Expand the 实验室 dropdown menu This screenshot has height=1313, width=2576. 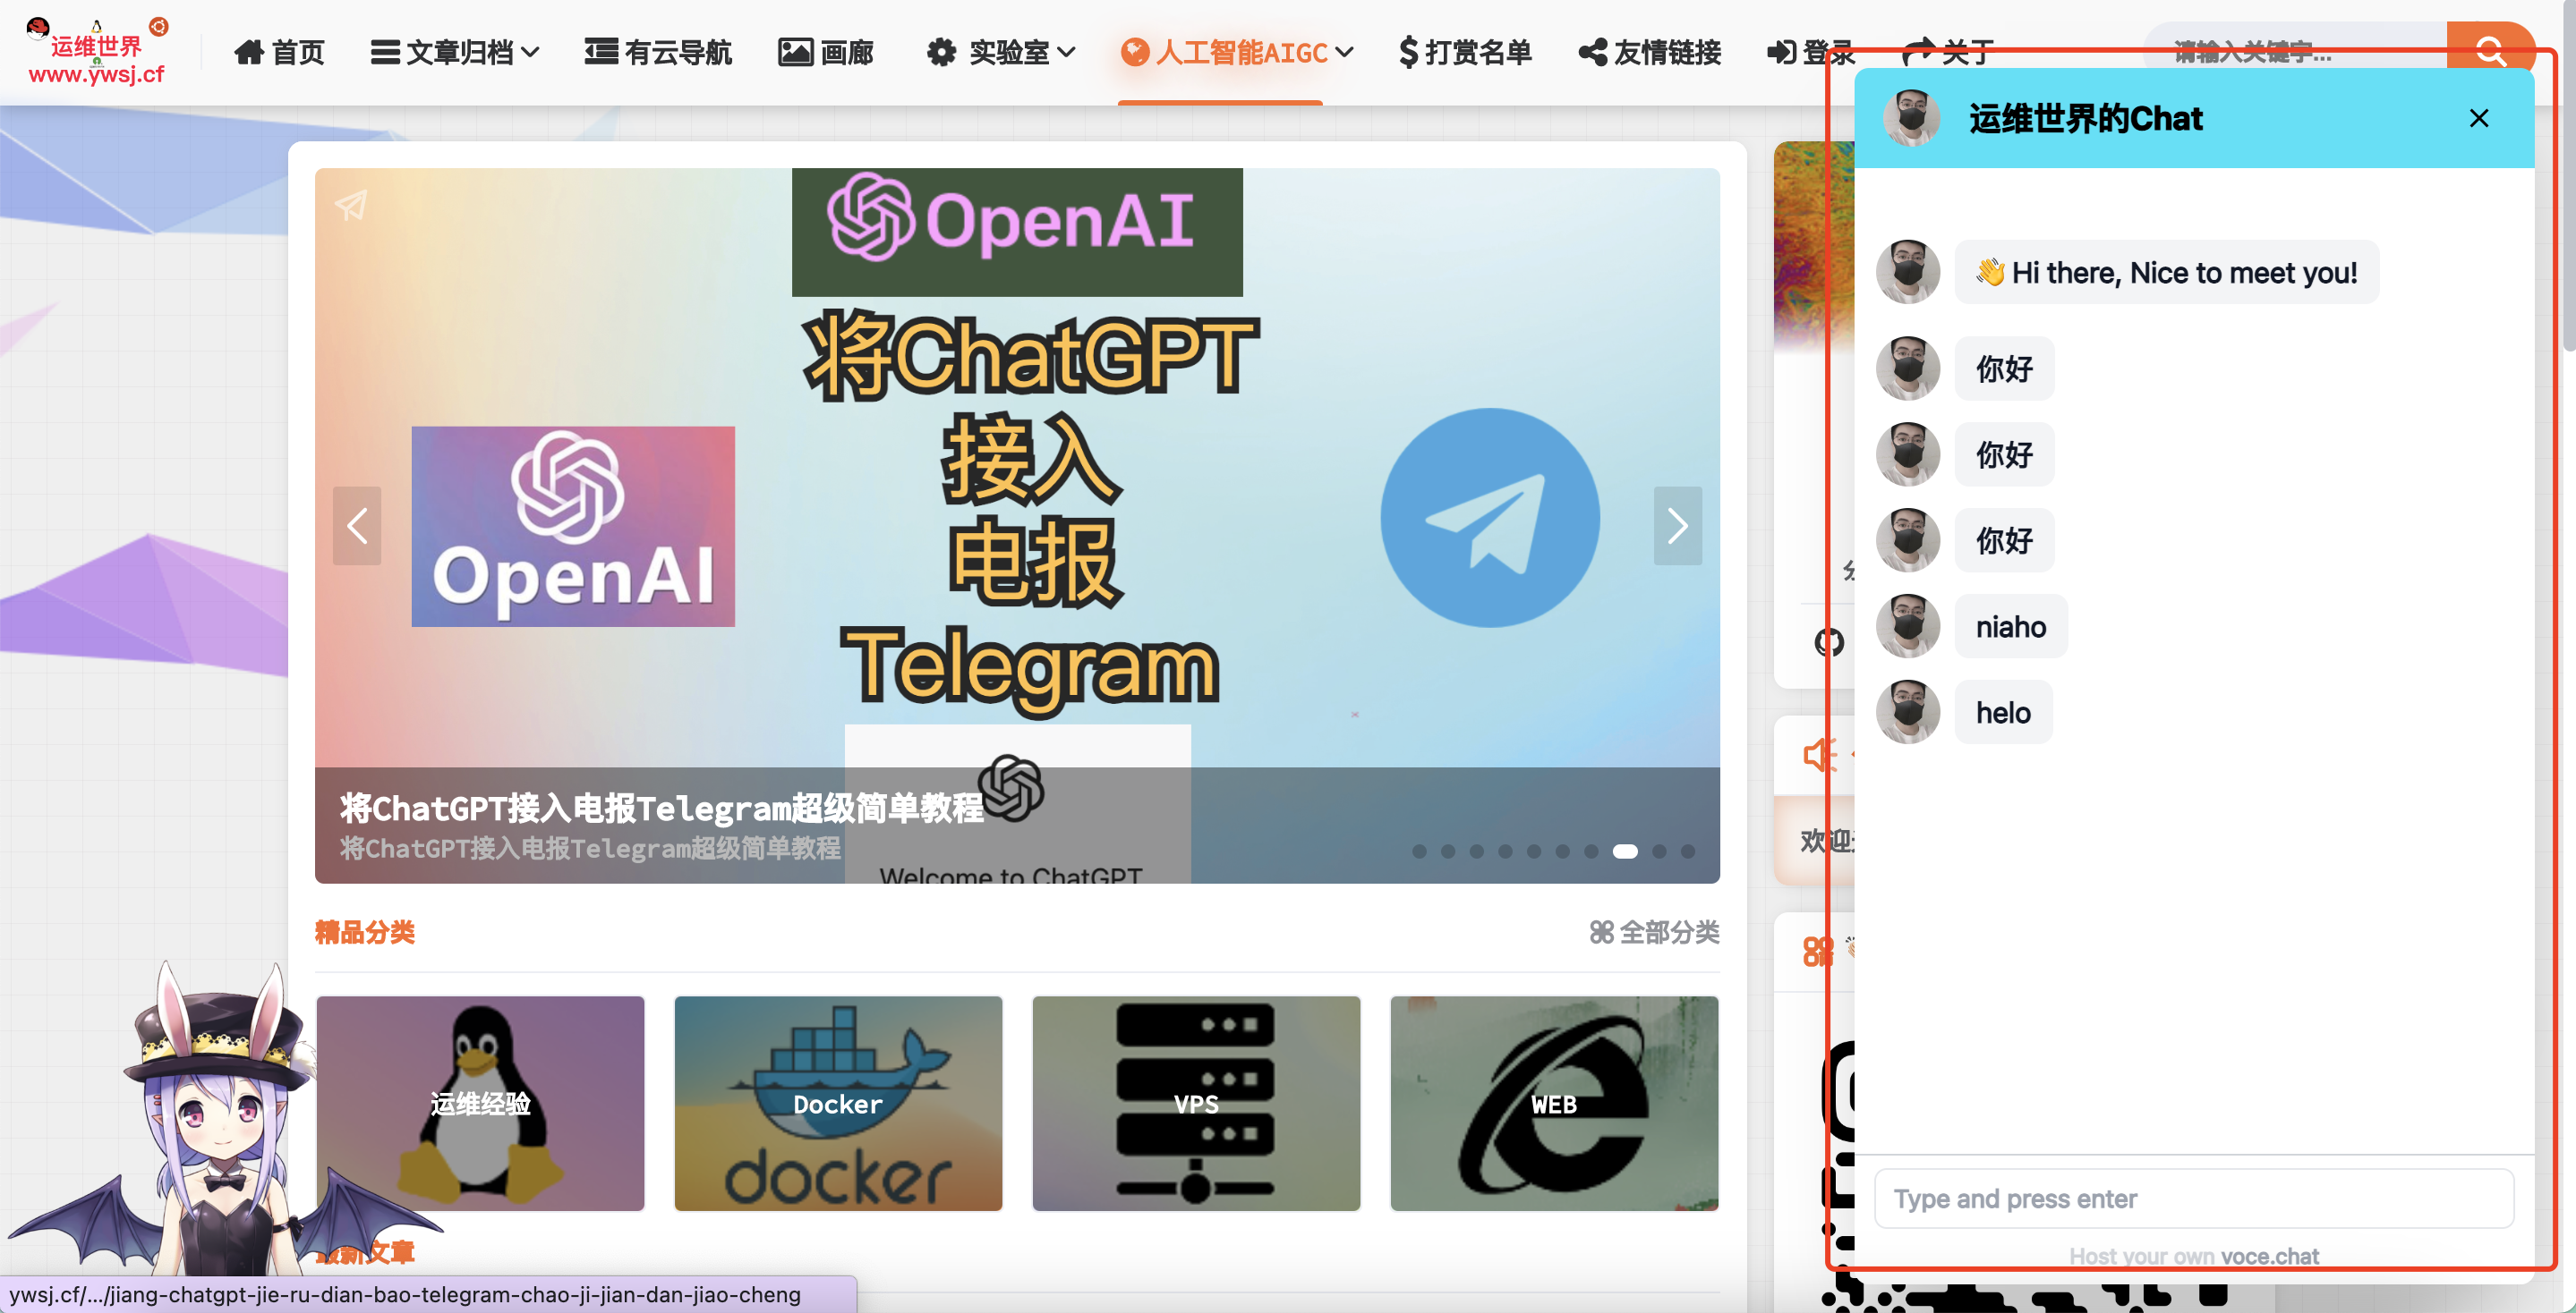click(1001, 52)
